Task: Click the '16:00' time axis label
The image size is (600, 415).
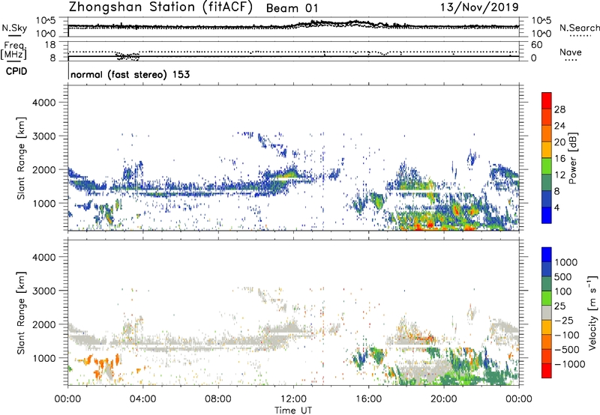Action: pos(368,399)
